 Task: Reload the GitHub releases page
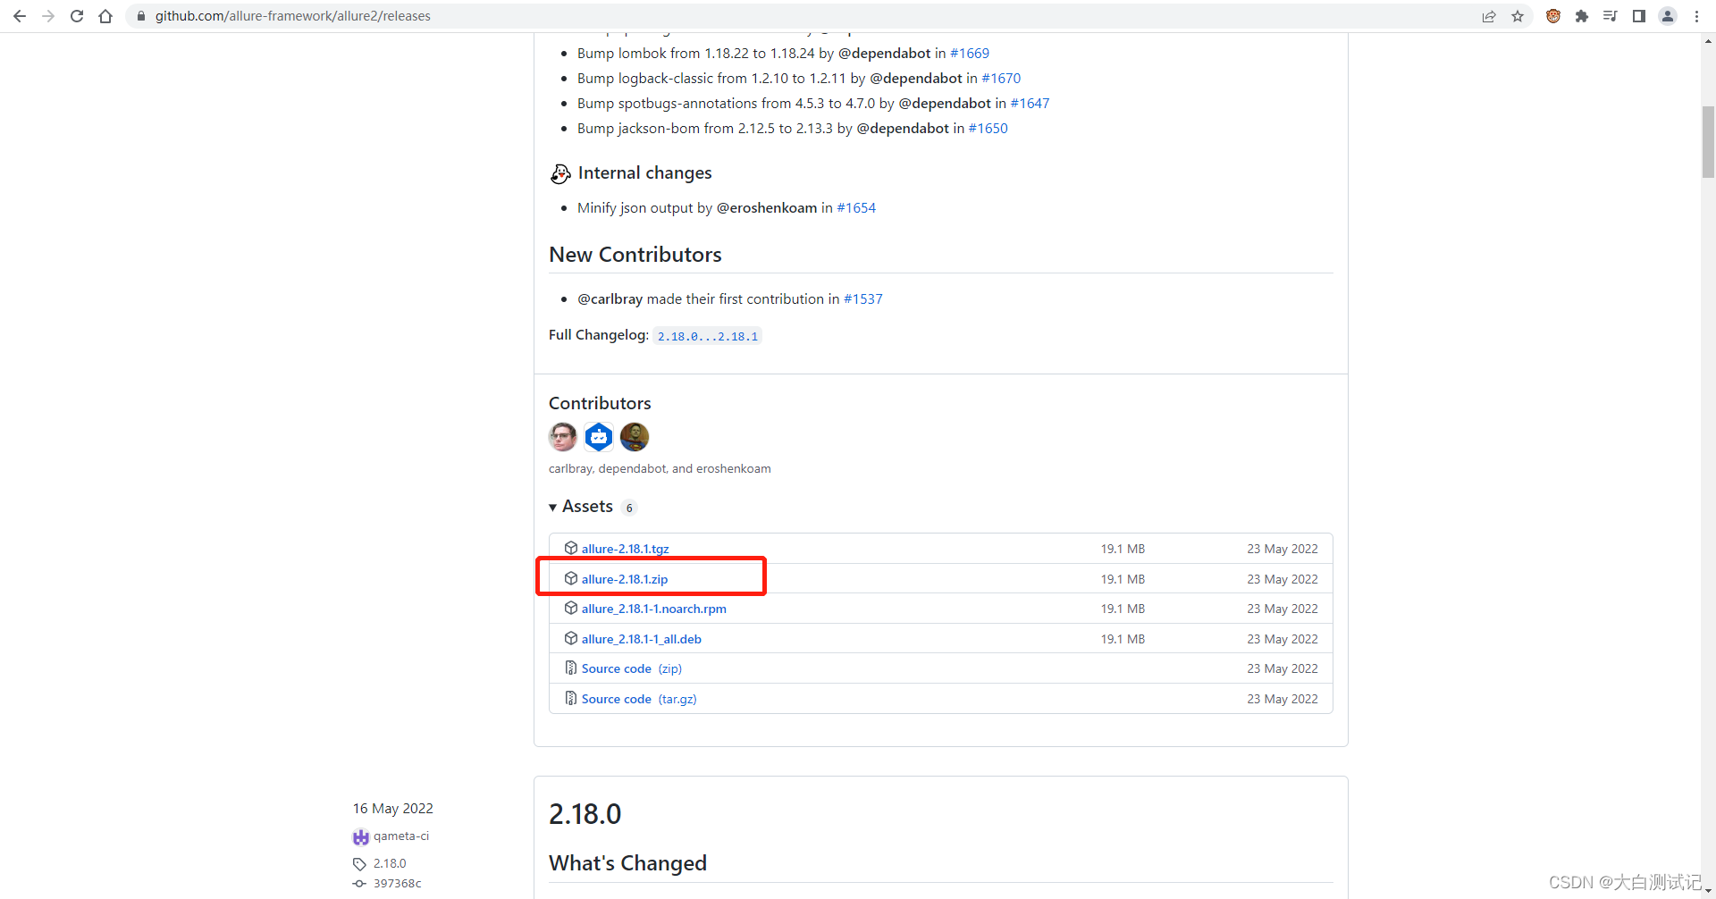click(x=77, y=16)
